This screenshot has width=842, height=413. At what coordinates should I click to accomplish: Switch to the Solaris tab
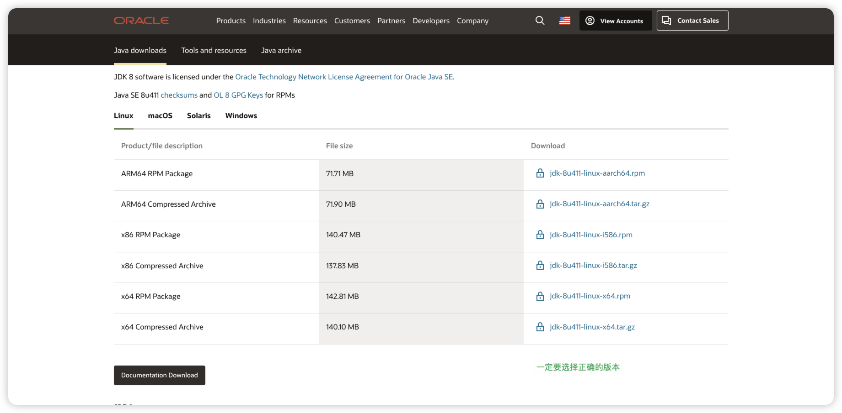(199, 115)
